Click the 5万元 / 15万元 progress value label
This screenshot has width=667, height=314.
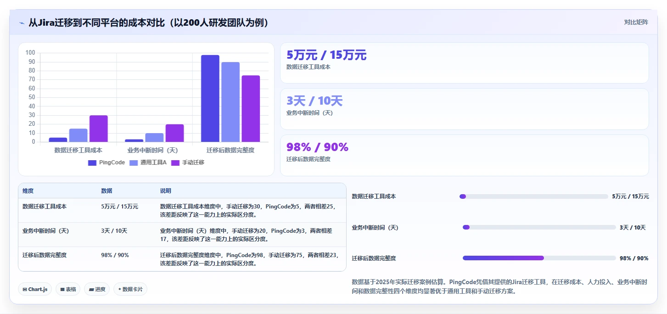(630, 196)
